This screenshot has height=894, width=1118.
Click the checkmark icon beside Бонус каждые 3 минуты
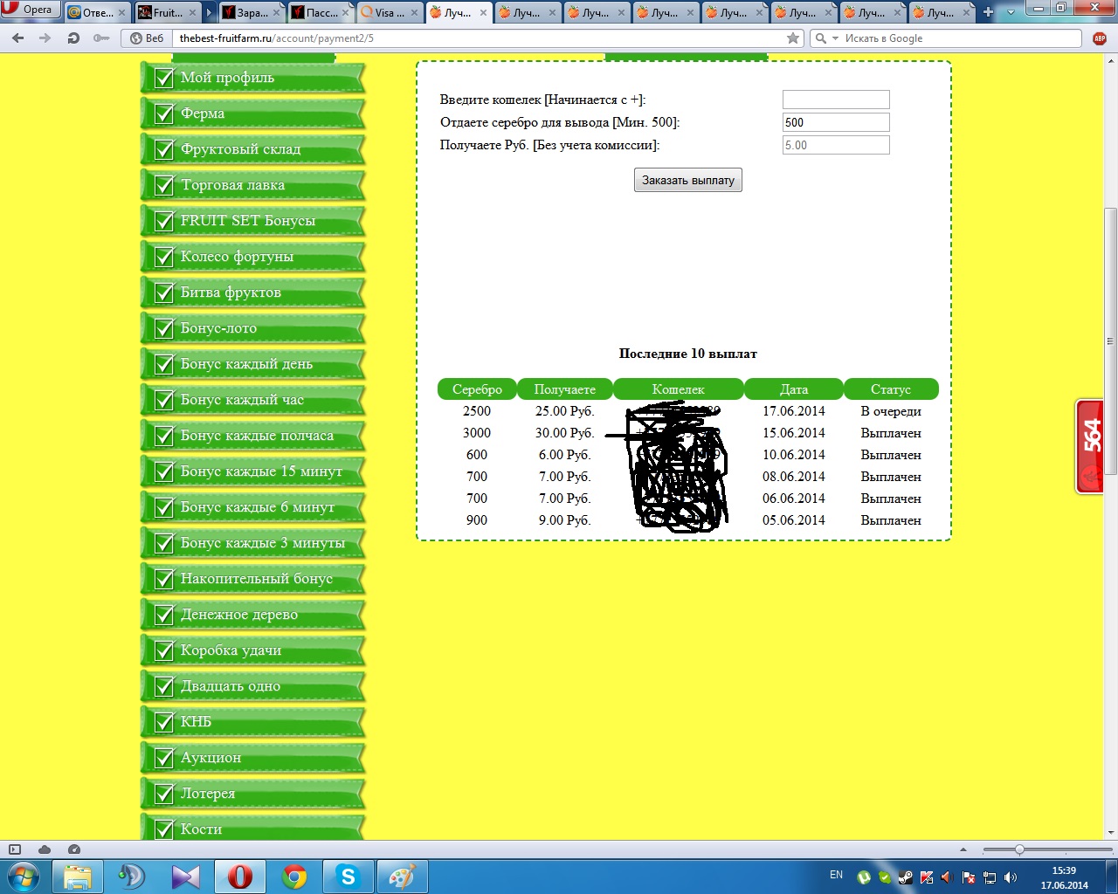[163, 543]
